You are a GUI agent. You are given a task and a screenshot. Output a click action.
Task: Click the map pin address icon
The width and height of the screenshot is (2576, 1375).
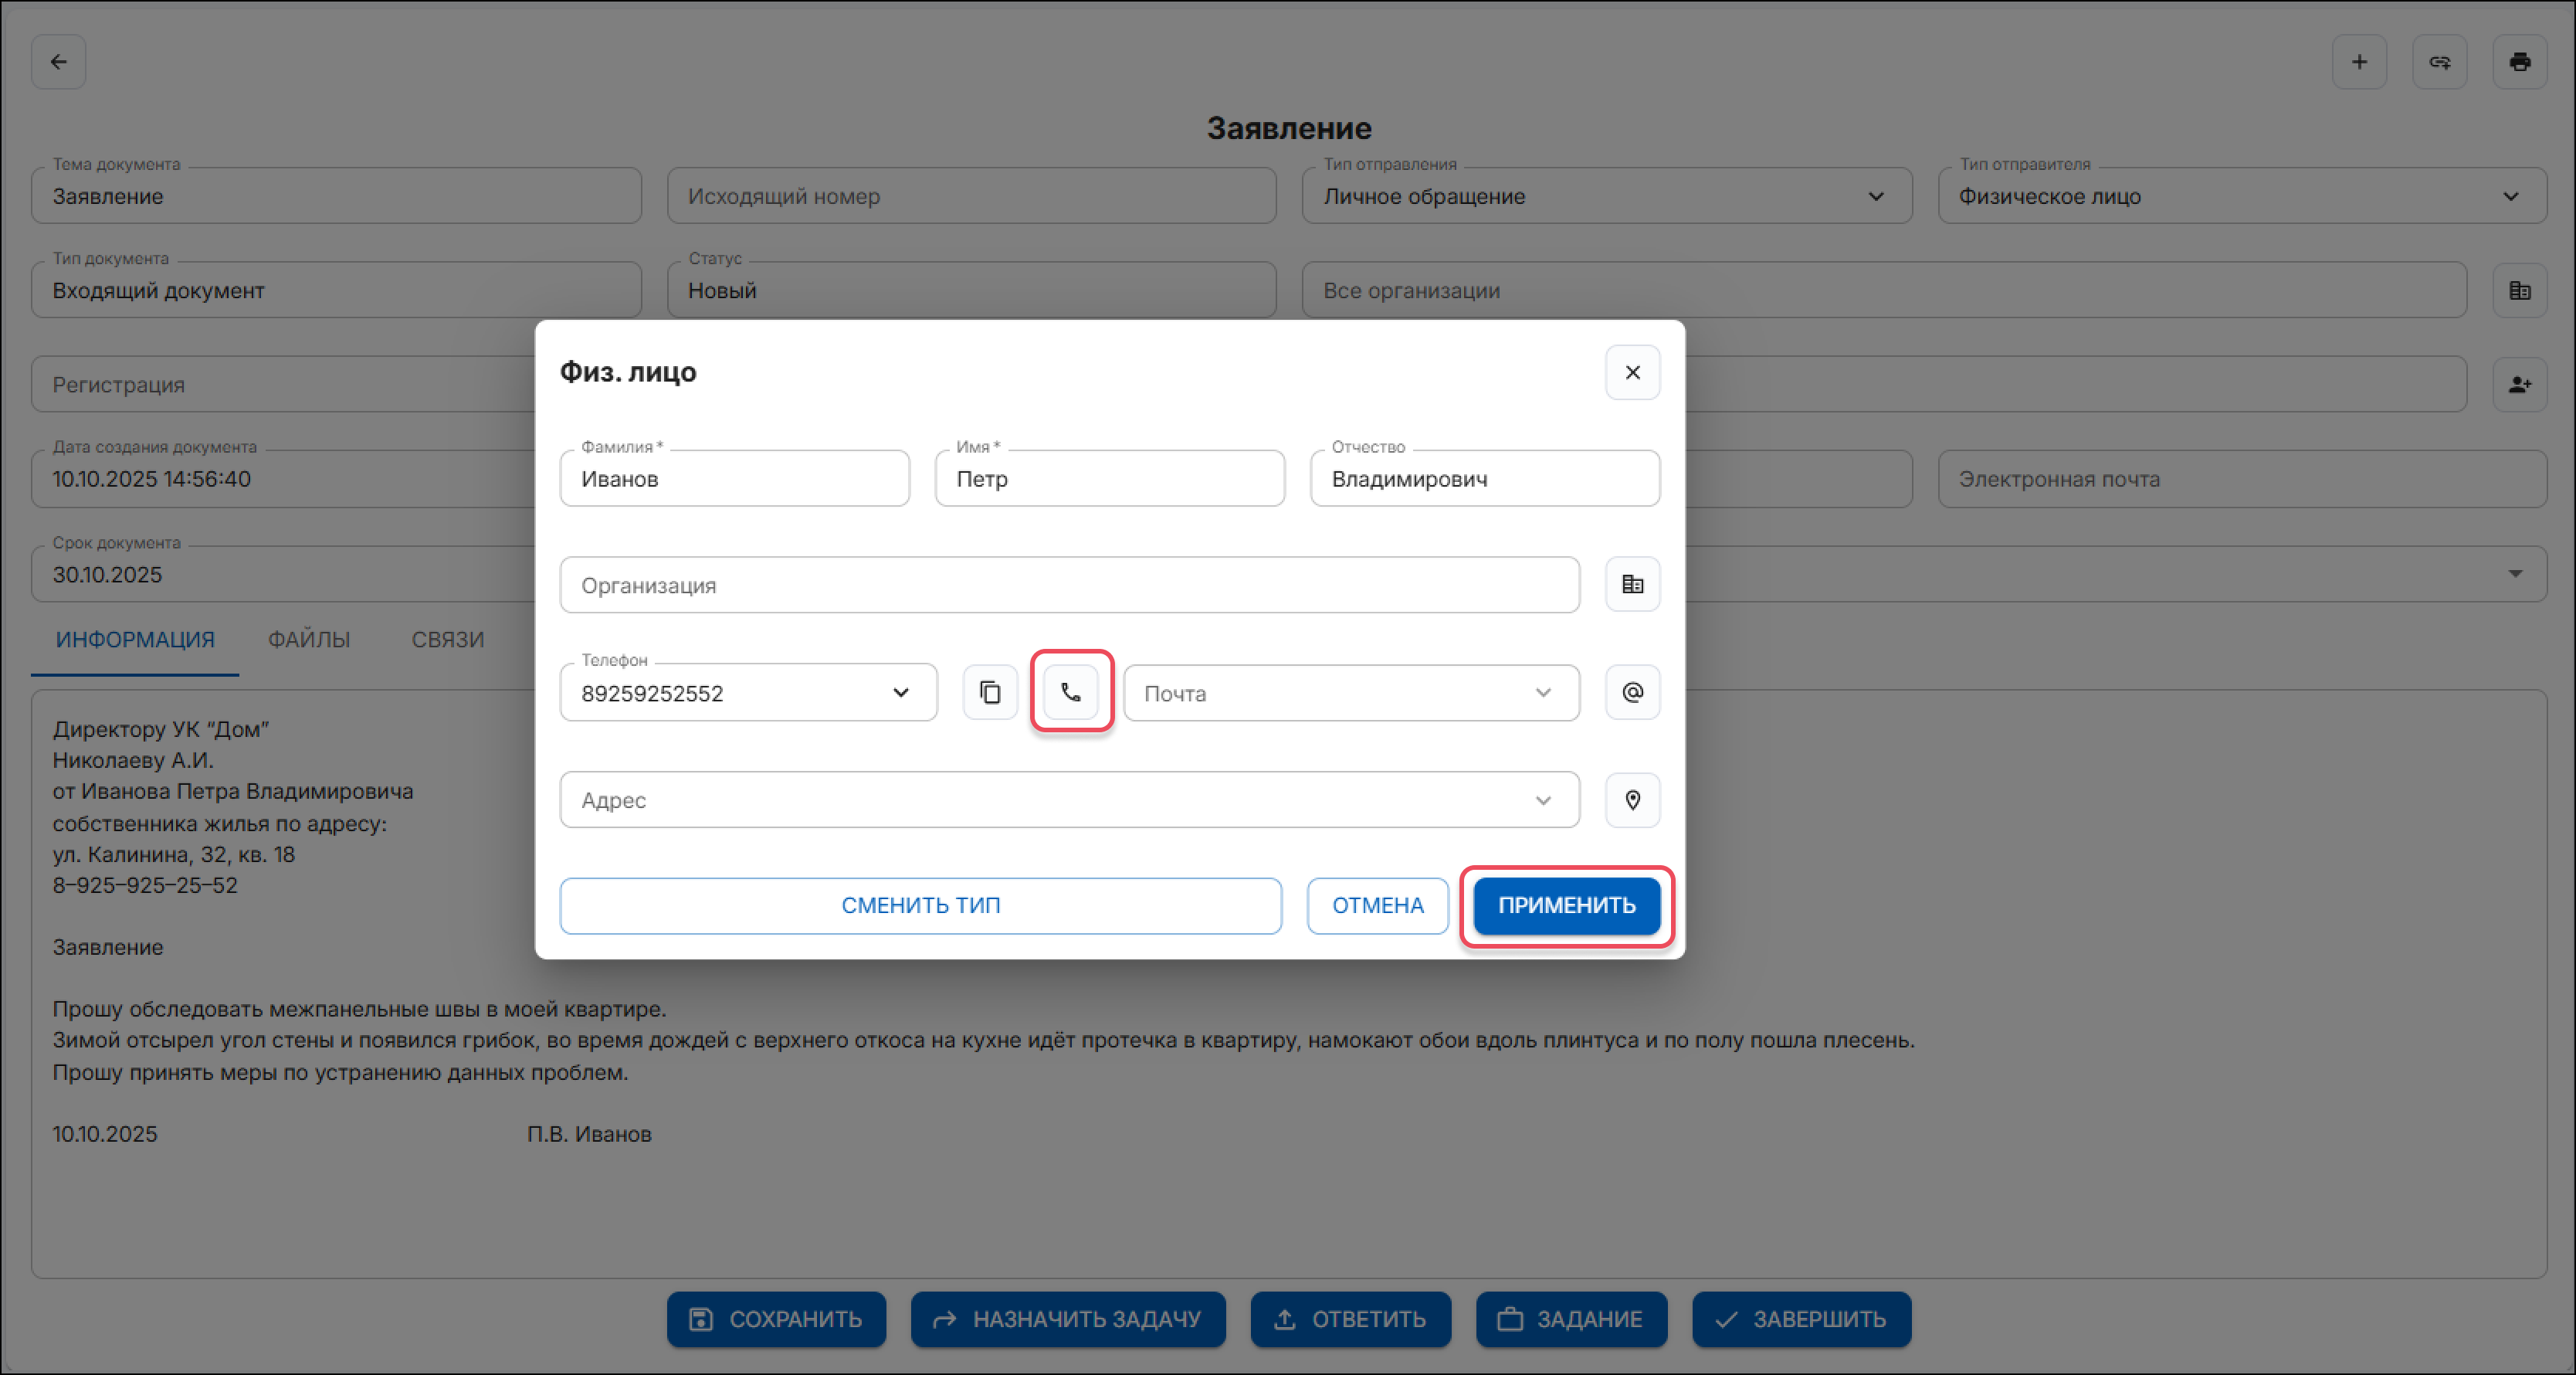tap(1632, 800)
